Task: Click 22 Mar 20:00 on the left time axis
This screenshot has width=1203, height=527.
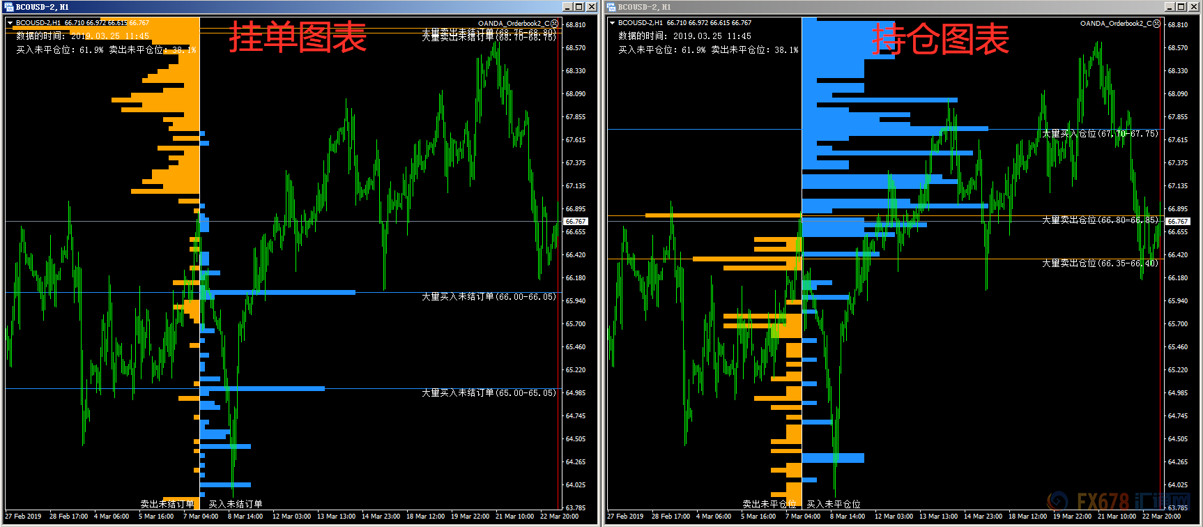Action: (x=559, y=517)
